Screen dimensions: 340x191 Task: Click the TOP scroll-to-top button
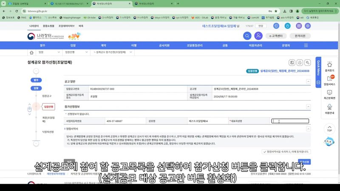(x=329, y=129)
